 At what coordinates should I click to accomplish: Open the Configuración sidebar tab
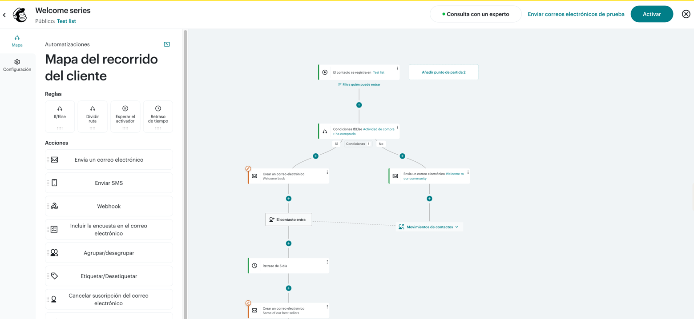pos(17,65)
